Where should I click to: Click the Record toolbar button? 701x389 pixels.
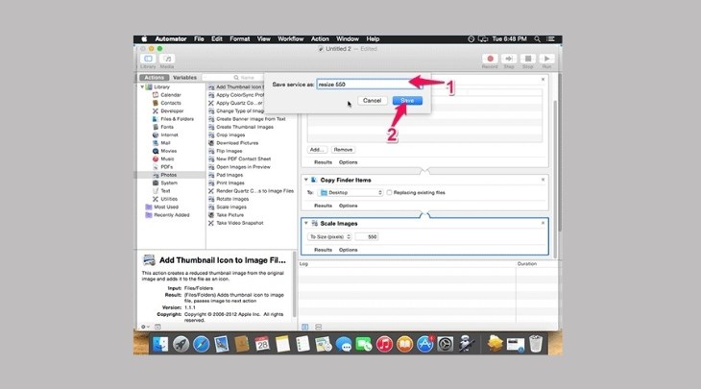(490, 59)
